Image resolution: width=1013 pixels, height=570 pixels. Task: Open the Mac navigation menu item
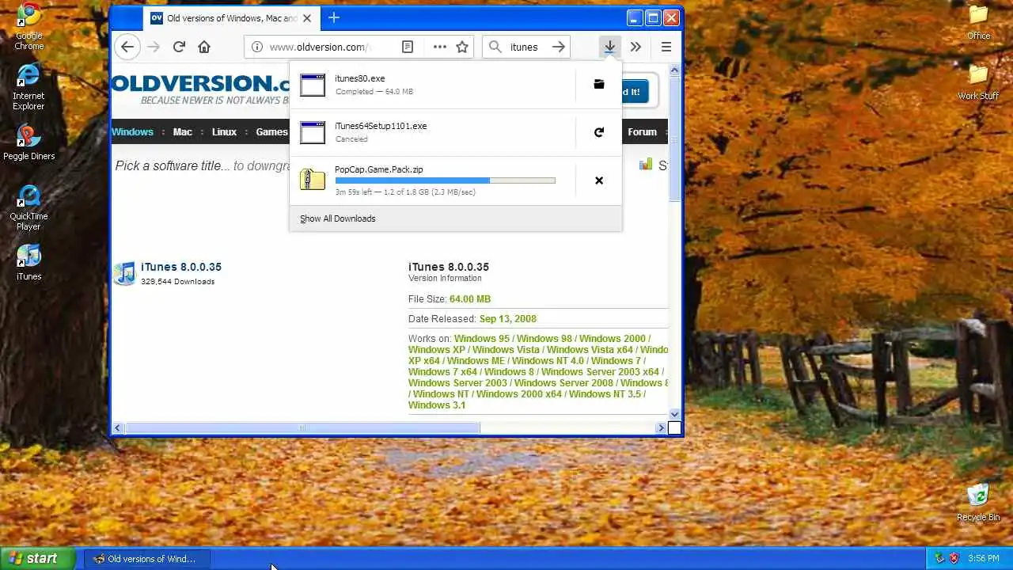[x=183, y=132]
